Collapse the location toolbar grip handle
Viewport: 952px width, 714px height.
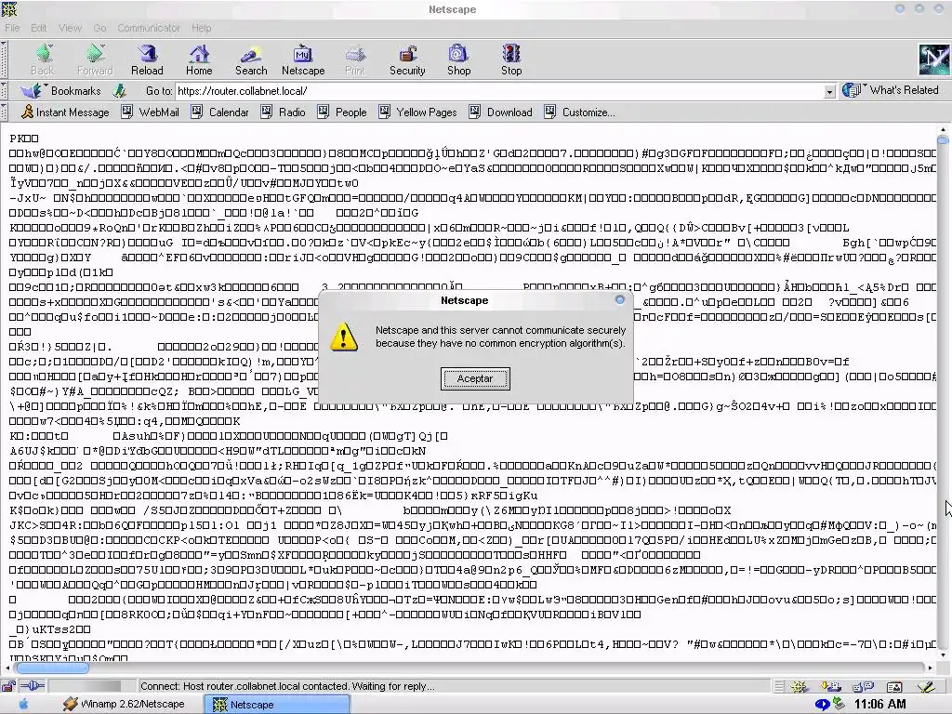click(4, 91)
